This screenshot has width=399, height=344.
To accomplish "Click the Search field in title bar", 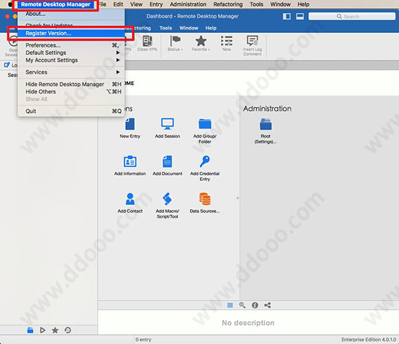I will click(352, 17).
